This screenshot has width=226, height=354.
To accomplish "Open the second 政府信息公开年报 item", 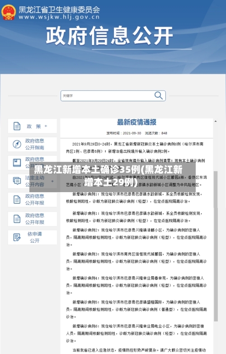I will pyautogui.click(x=32, y=219).
